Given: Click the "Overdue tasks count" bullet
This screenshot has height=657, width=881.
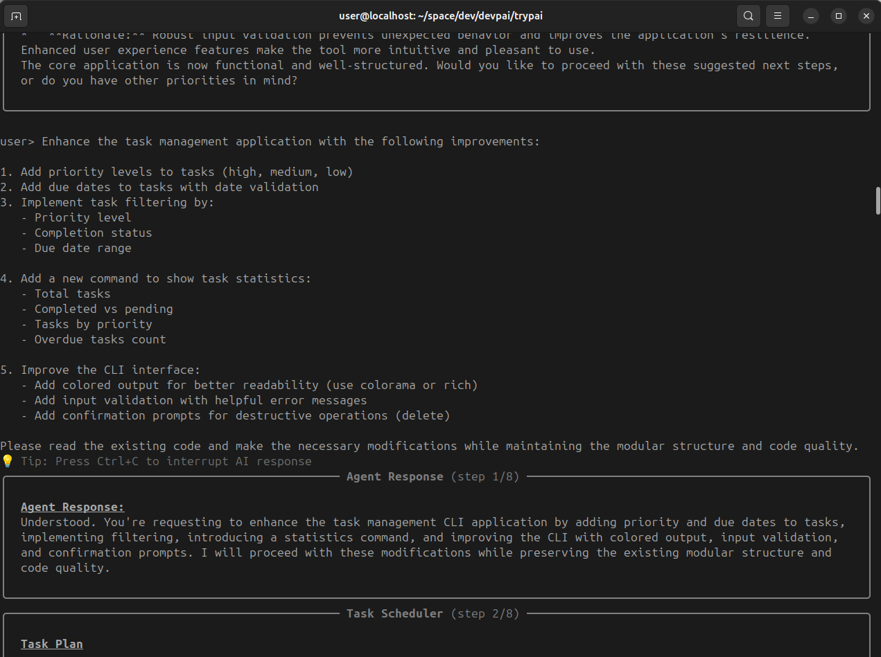Looking at the screenshot, I should (x=100, y=339).
